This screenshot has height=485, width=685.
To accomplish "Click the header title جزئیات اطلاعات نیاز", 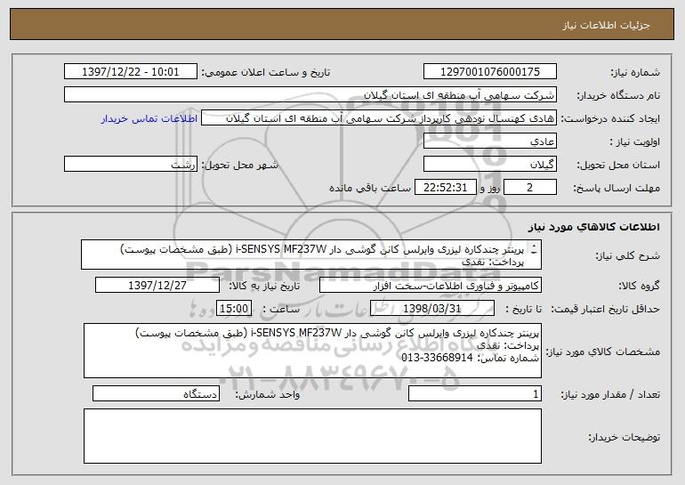I will (x=606, y=25).
